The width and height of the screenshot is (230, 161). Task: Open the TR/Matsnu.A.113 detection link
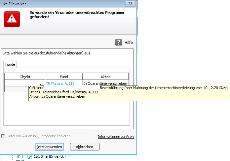(x=60, y=83)
